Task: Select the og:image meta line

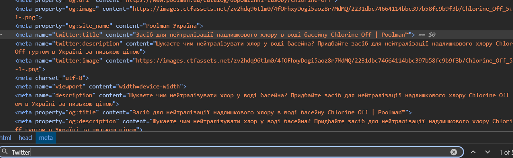Action: tap(264, 13)
